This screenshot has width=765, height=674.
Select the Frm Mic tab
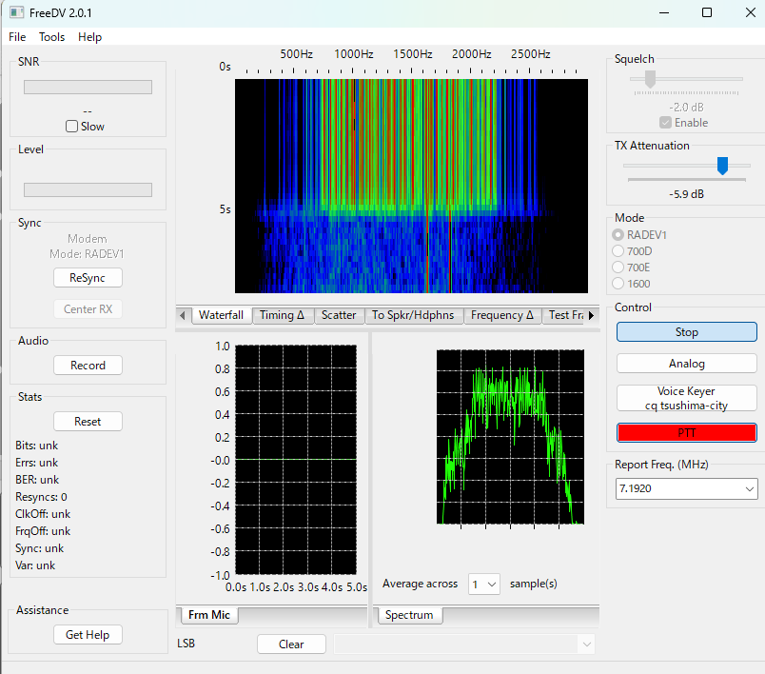(208, 615)
